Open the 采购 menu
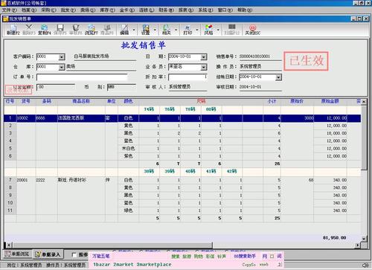Viewport: 372px width, 270px height. point(48,10)
